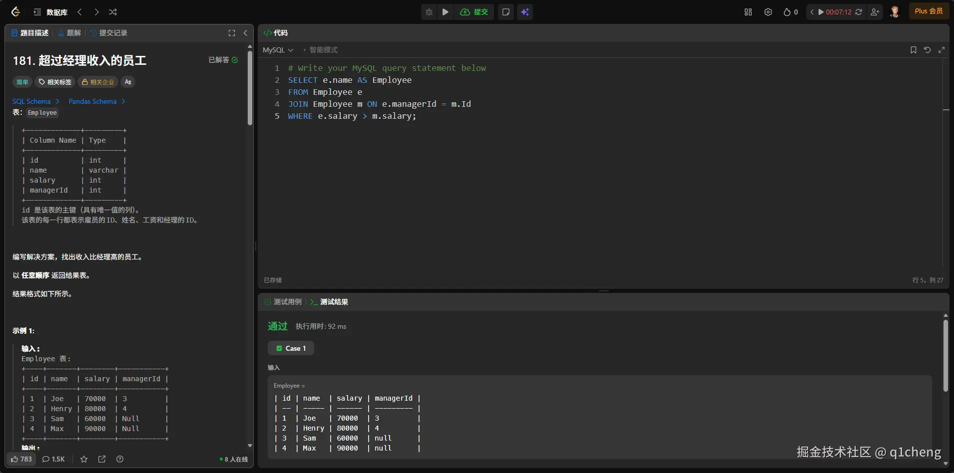This screenshot has height=473, width=954.
Task: Pick a random problem shuffle icon
Action: [x=113, y=12]
